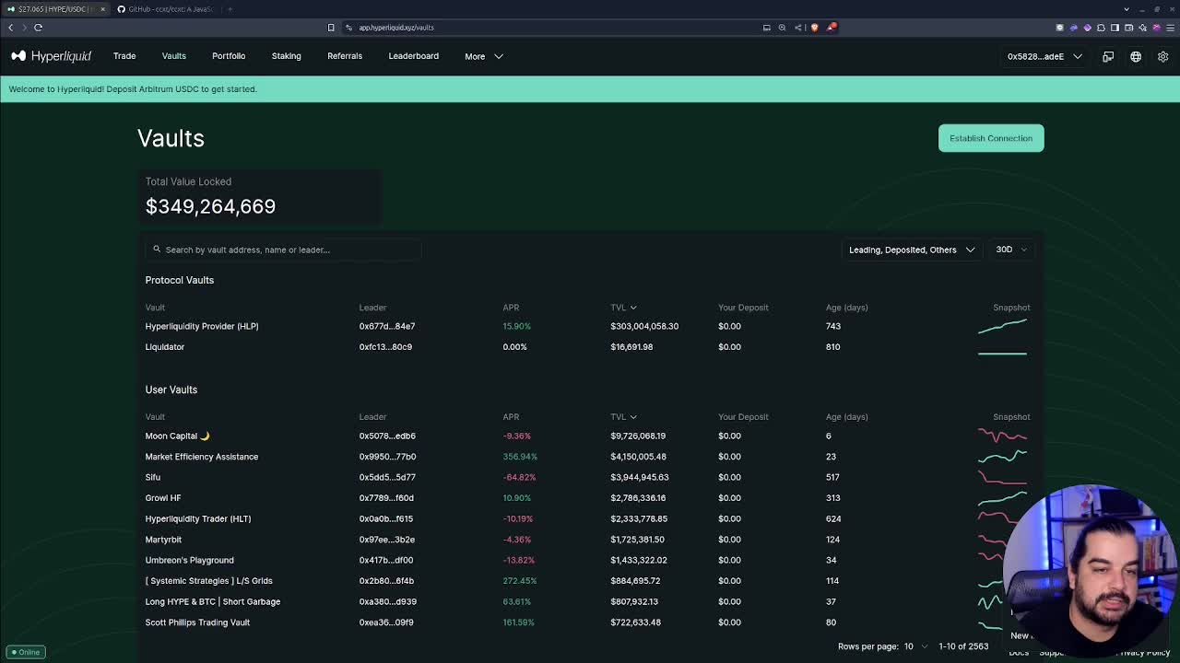Click the Establish Connection button
This screenshot has height=663, width=1180.
991,137
